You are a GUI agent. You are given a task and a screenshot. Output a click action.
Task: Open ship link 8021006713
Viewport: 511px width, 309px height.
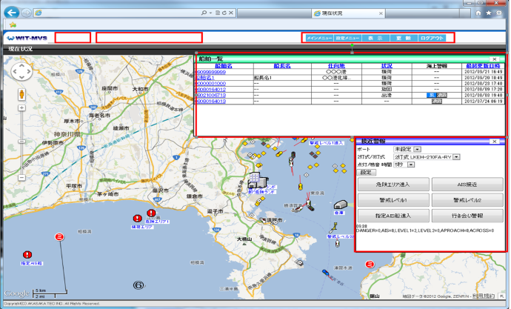211,96
